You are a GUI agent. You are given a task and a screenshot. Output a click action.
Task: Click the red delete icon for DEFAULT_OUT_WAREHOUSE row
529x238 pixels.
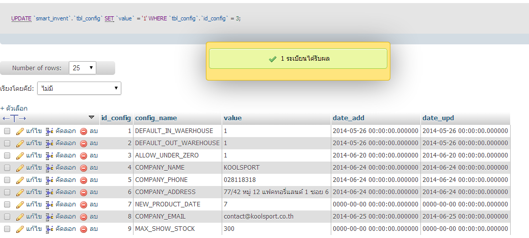[84, 144]
